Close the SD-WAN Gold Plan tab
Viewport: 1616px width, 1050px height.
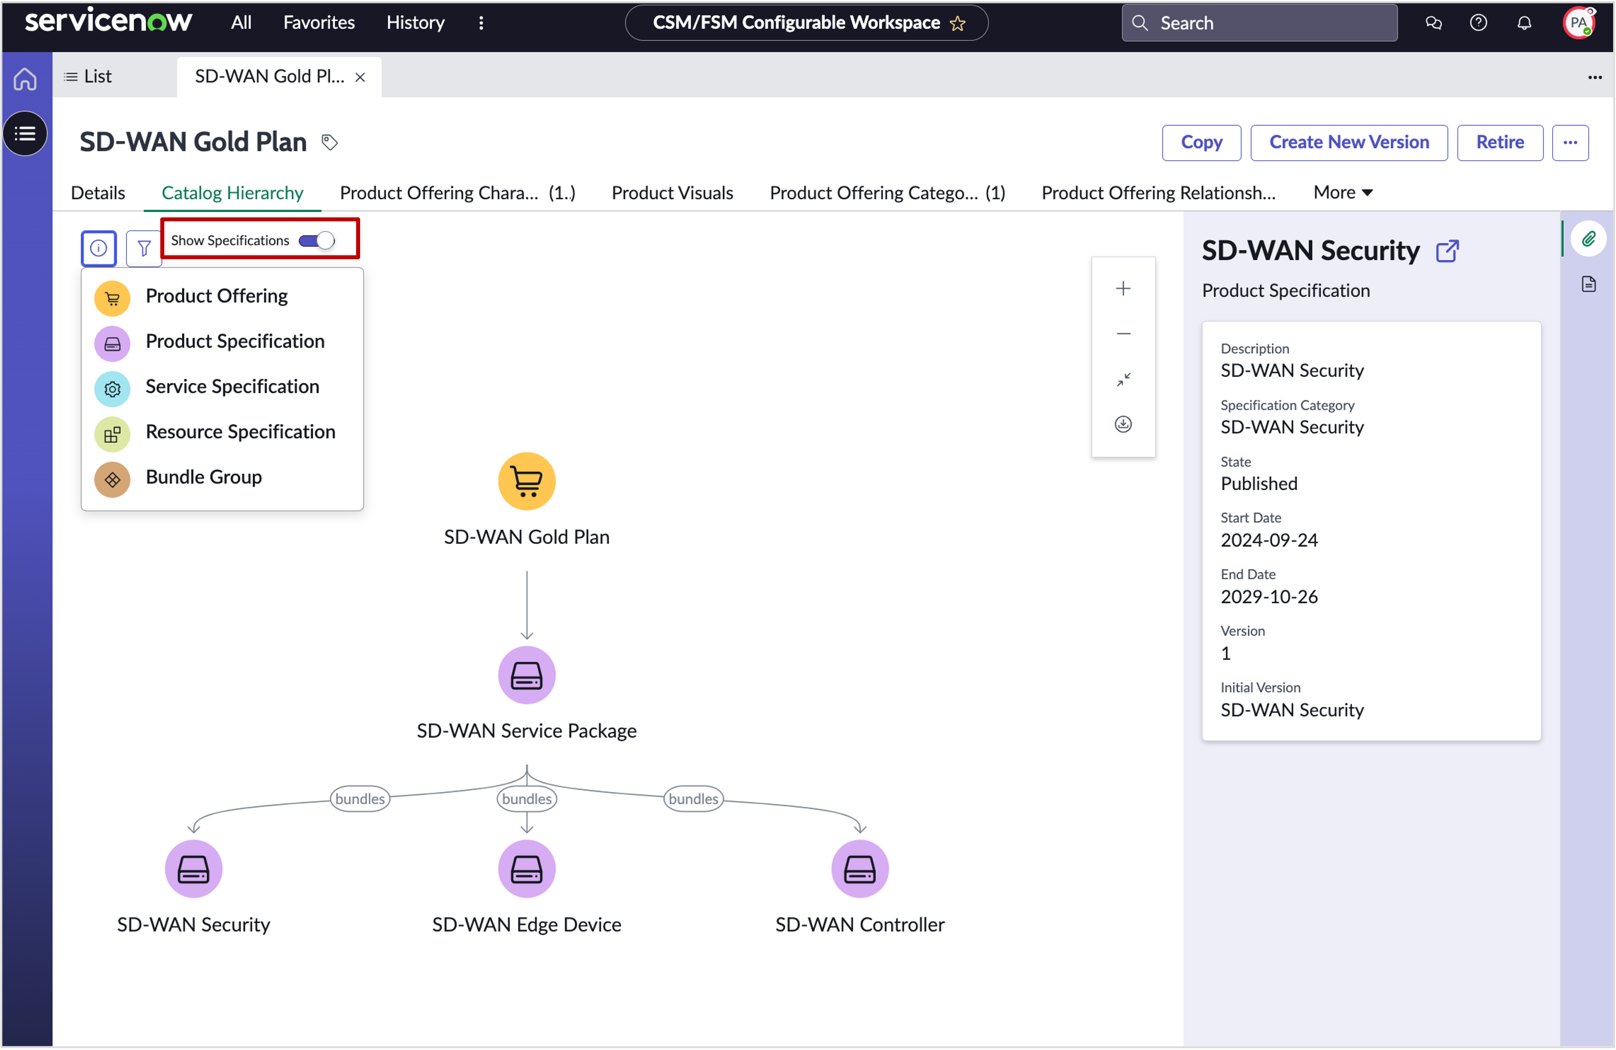point(360,78)
